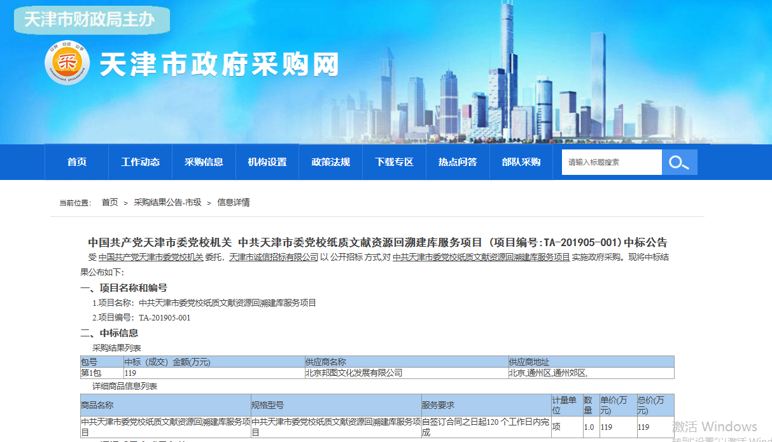Click the round site logo emblem

click(x=67, y=63)
